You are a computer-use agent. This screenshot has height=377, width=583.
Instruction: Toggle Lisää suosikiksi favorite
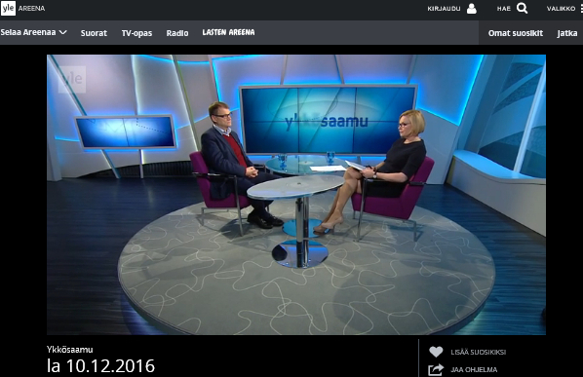tap(478, 352)
